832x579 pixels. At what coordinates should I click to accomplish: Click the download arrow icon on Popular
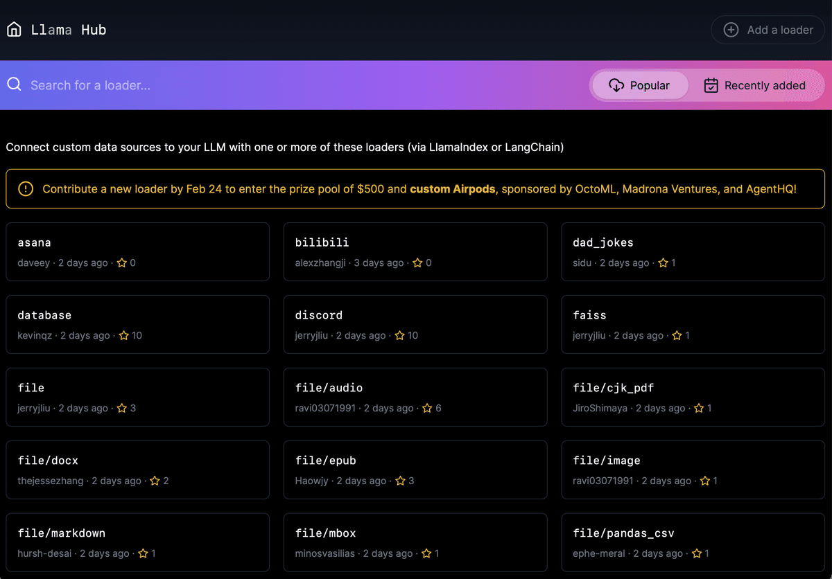pos(616,84)
